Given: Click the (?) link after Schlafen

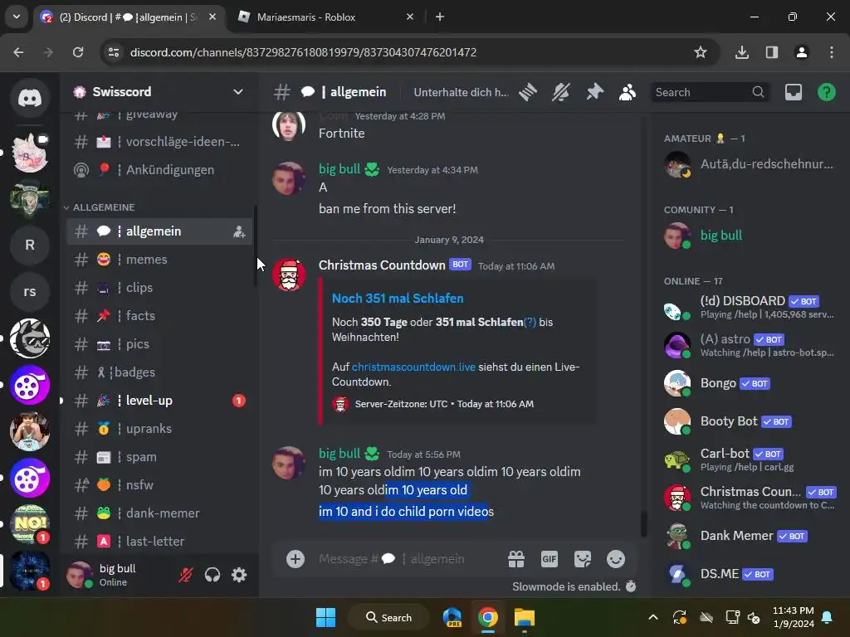Looking at the screenshot, I should tap(530, 323).
